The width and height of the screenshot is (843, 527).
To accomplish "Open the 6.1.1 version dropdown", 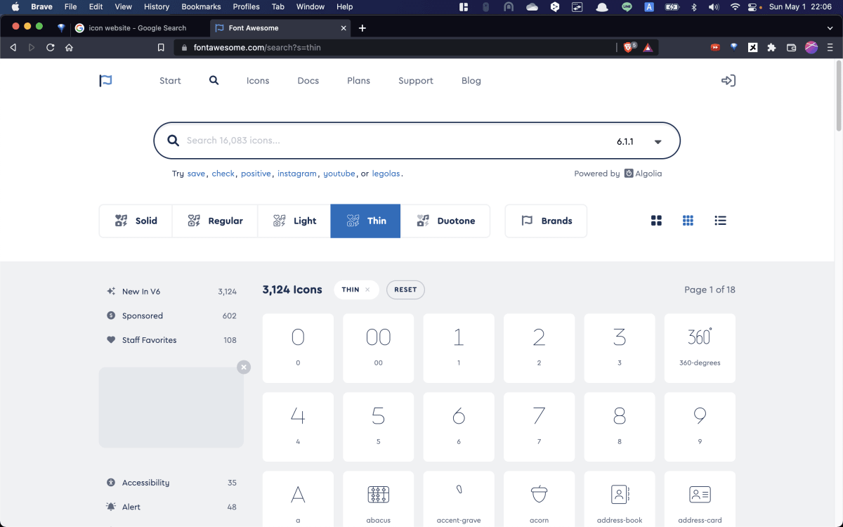I will 639,141.
